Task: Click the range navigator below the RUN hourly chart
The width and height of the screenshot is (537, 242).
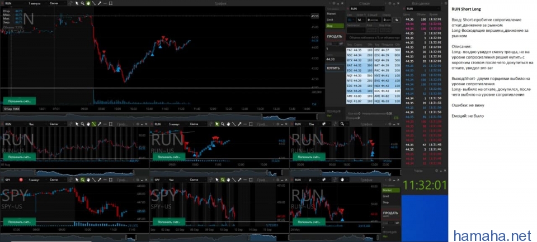Action: click(x=74, y=172)
